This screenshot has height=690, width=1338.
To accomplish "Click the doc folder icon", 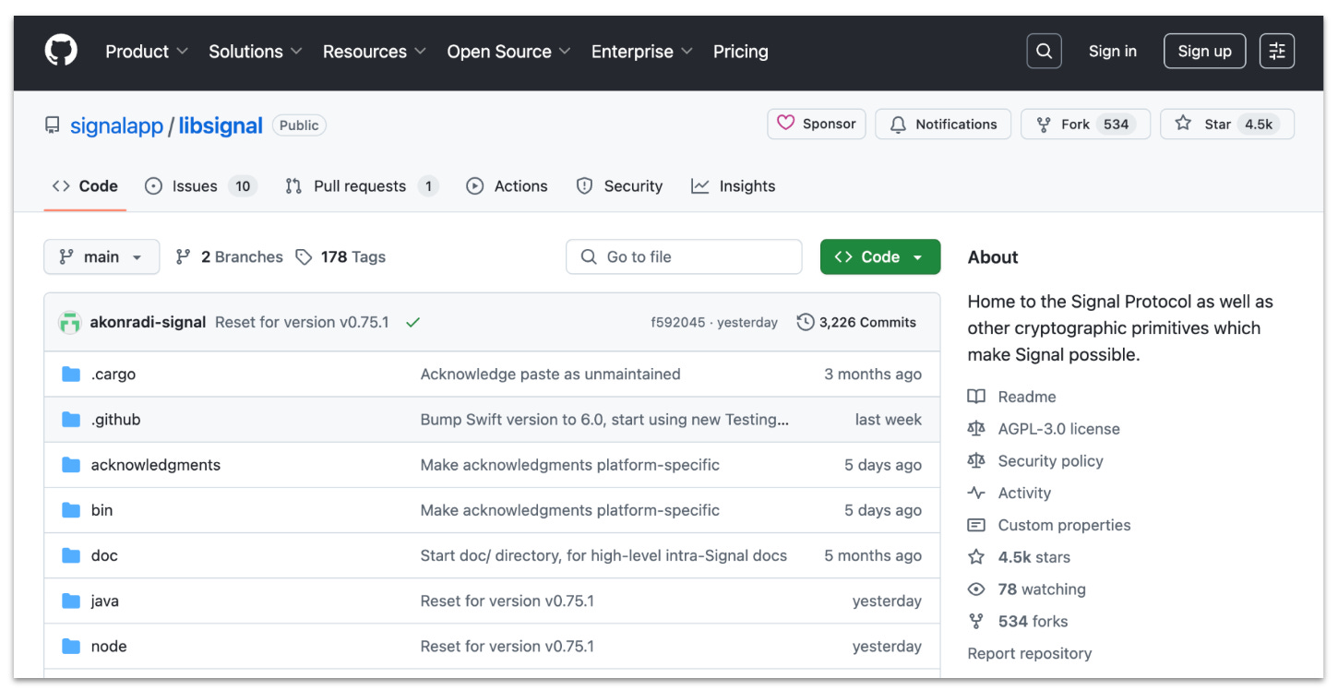I will (71, 555).
